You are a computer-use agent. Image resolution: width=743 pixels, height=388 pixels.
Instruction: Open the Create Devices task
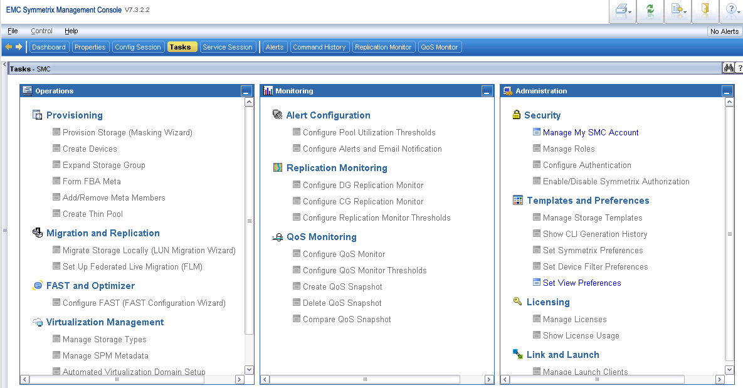click(90, 149)
